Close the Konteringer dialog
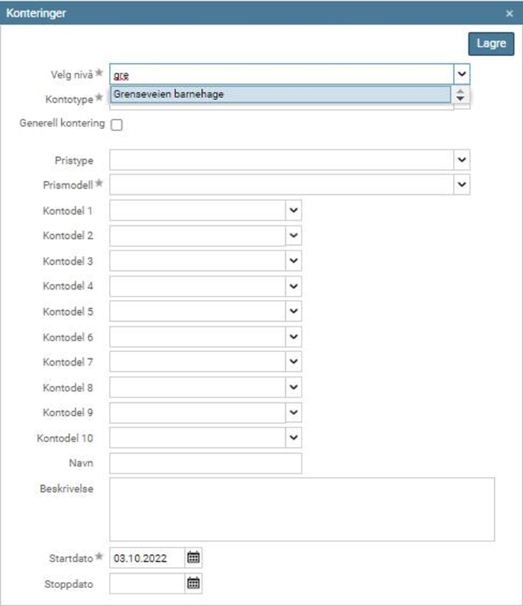This screenshot has height=606, width=523. [509, 14]
